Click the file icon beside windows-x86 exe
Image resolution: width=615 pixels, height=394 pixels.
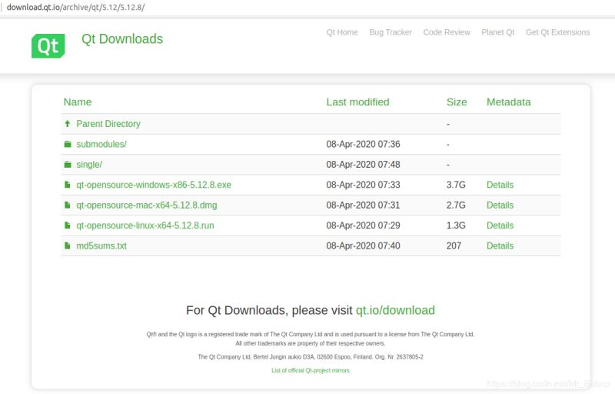tap(68, 185)
